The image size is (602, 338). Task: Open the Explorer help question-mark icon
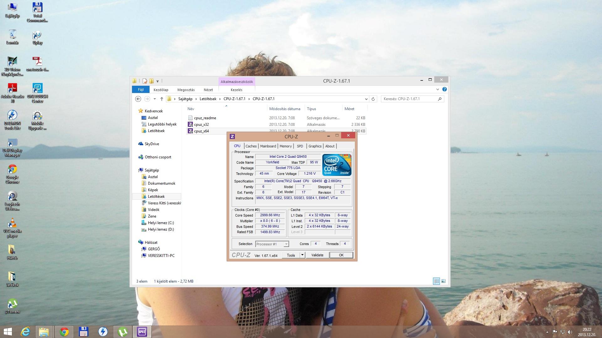coord(444,89)
